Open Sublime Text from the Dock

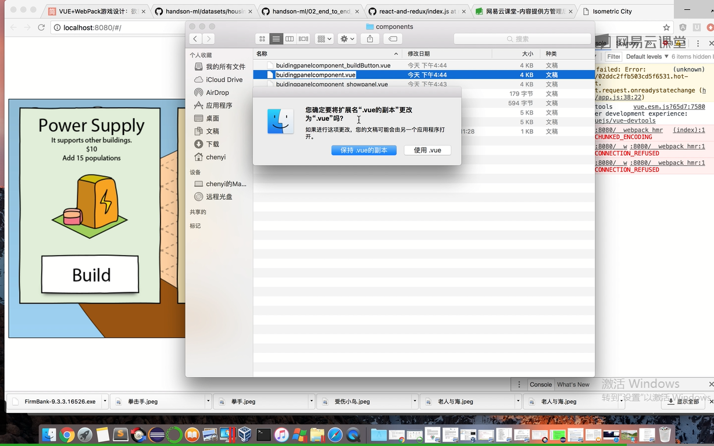click(x=120, y=434)
